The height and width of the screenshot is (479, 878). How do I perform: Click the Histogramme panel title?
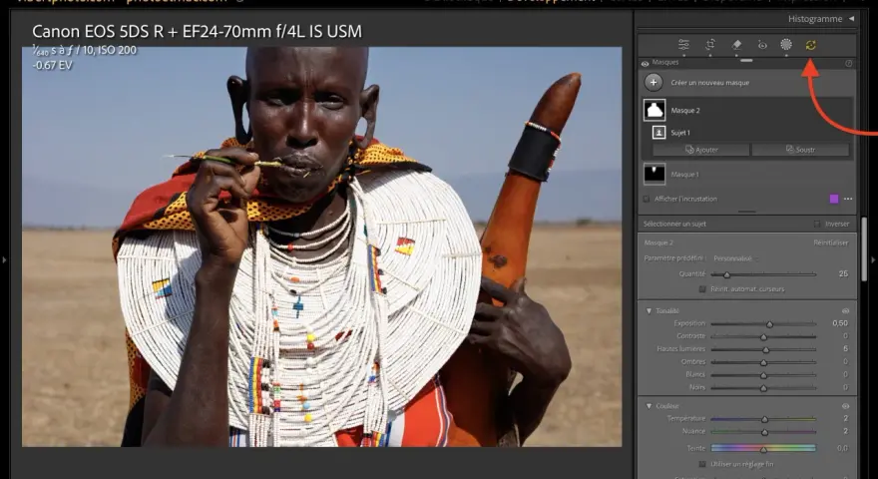point(815,19)
